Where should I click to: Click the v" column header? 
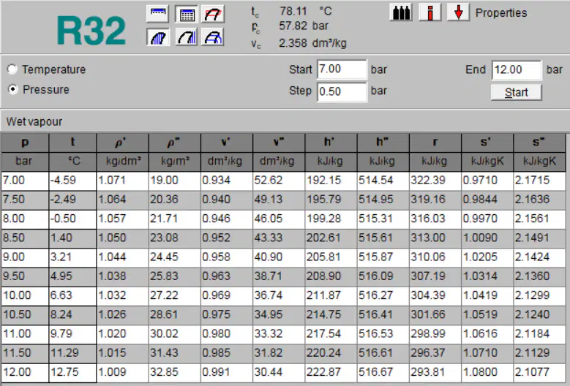click(x=279, y=143)
